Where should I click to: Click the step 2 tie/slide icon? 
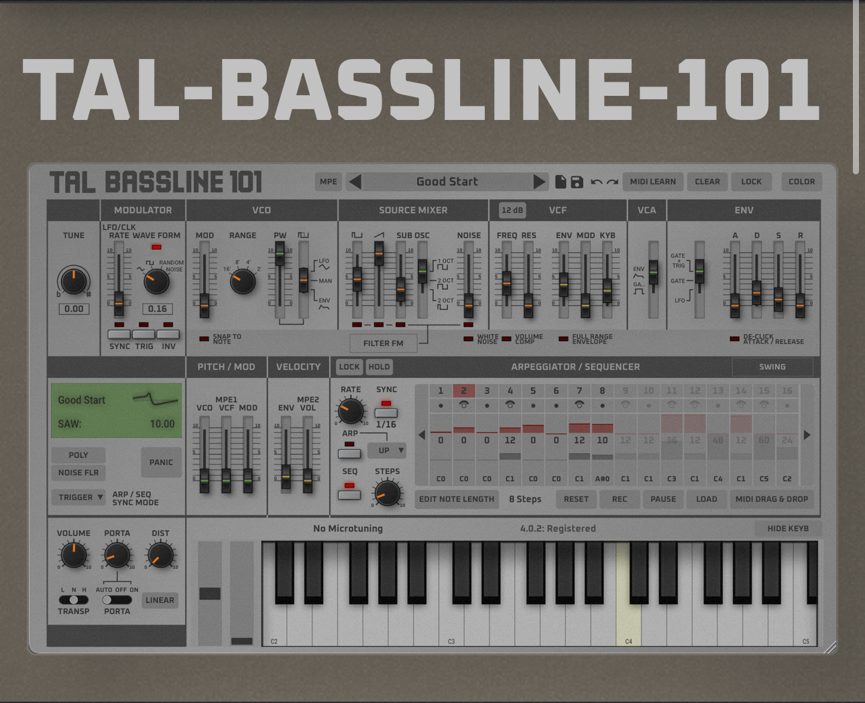click(x=463, y=405)
